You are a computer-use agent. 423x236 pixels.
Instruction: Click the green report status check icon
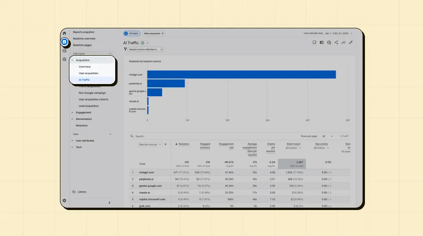tap(143, 43)
